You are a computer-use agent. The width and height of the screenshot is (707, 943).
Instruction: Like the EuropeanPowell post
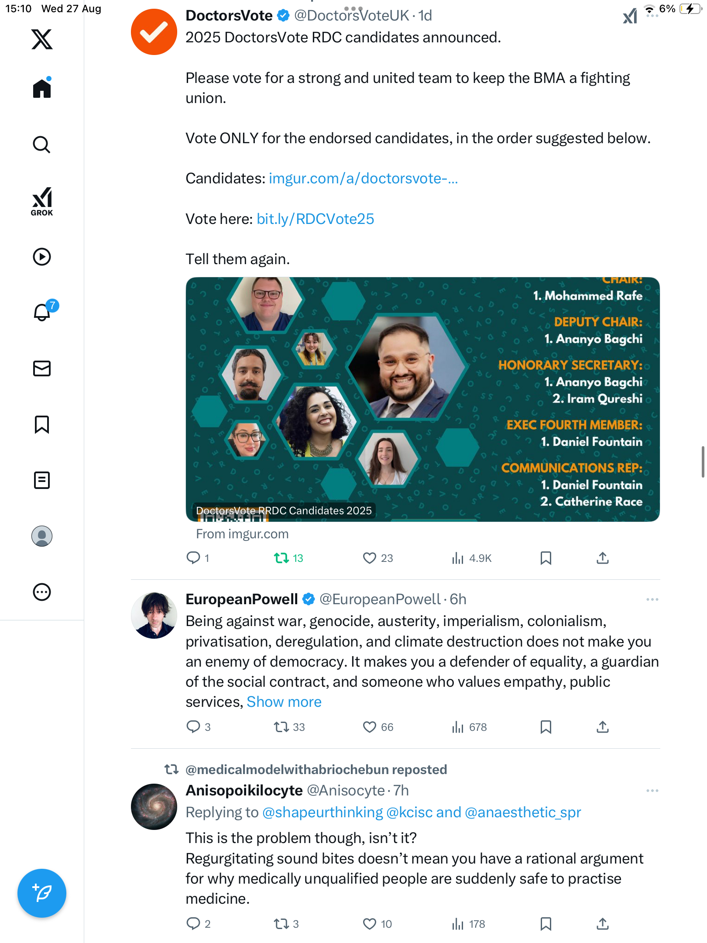coord(370,727)
